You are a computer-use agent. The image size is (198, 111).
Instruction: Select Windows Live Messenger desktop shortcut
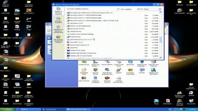tap(179, 94)
